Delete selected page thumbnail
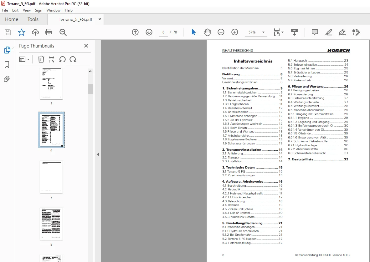Screen dimensions: 370x262 click(x=41, y=59)
